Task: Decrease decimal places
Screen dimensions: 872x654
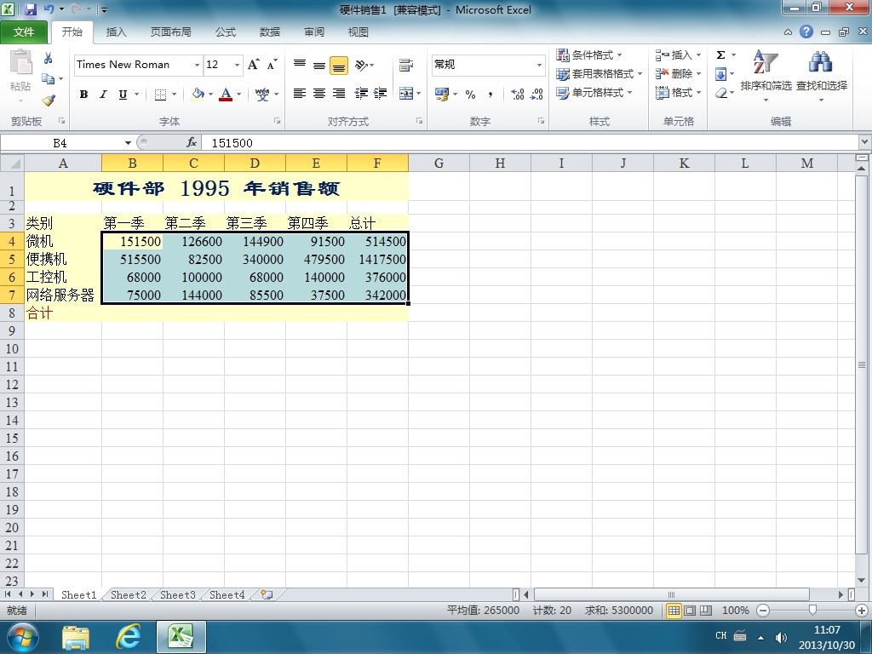Action: pyautogui.click(x=536, y=94)
